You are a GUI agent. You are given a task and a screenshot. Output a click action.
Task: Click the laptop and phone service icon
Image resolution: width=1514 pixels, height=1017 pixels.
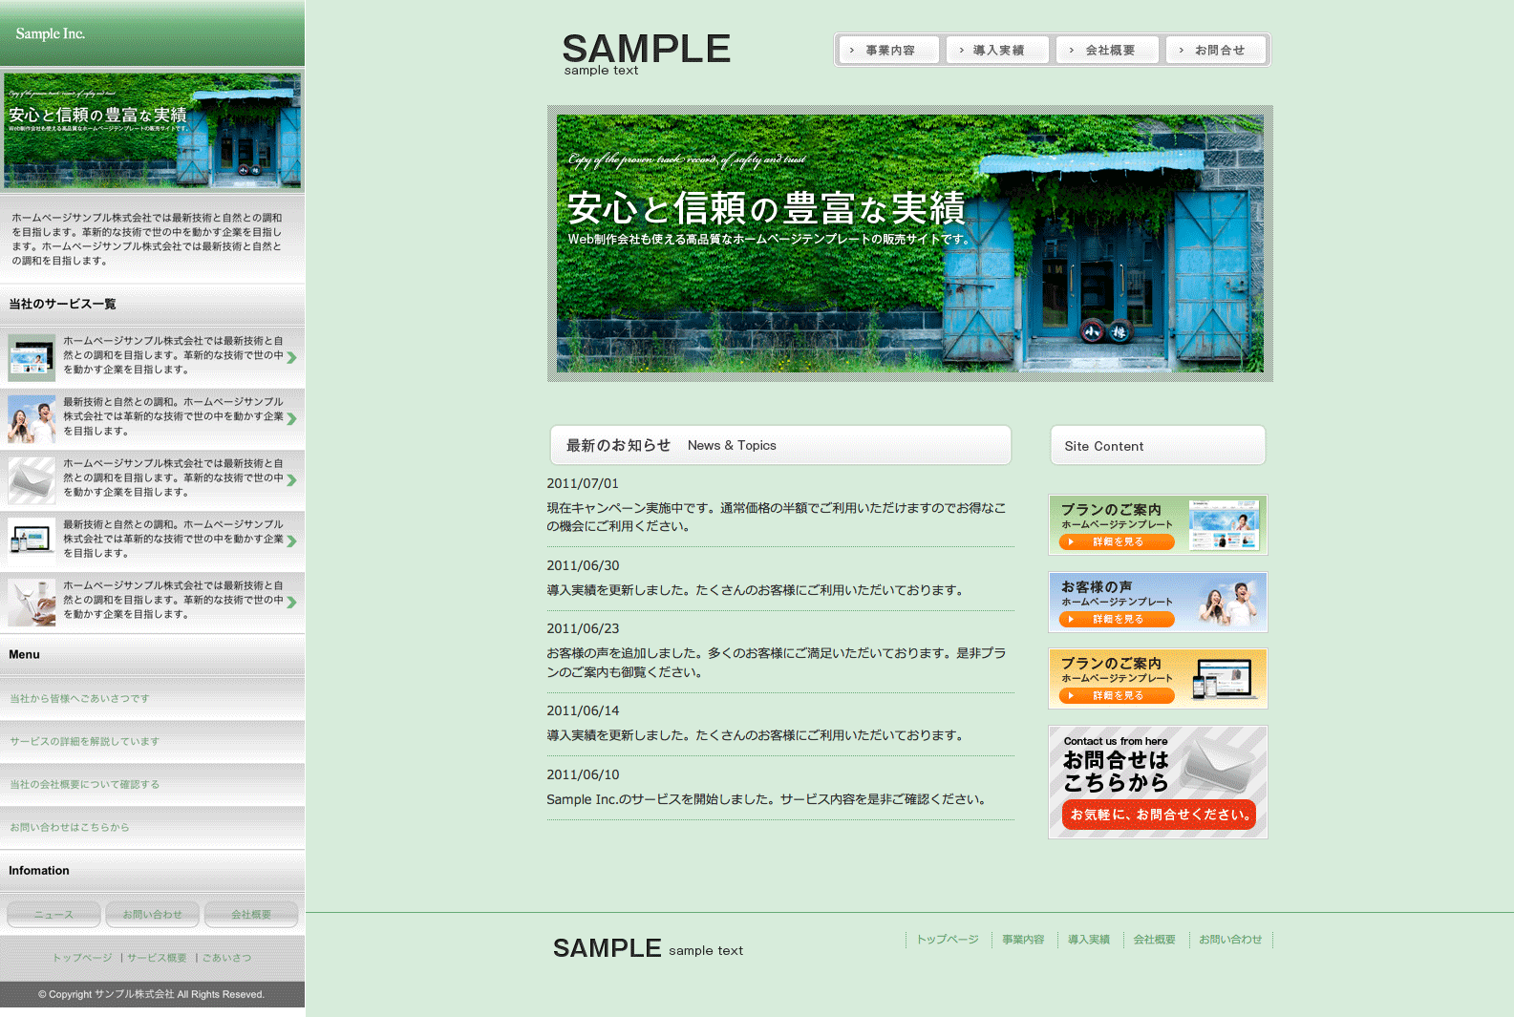pyautogui.click(x=32, y=540)
